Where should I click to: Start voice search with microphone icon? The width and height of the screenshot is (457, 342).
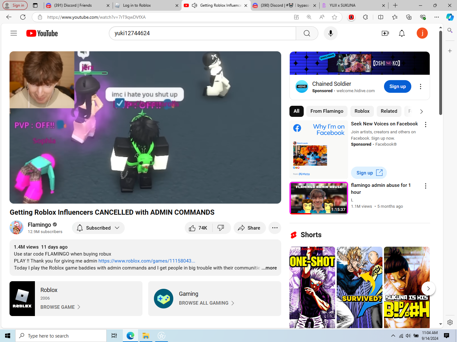331,33
